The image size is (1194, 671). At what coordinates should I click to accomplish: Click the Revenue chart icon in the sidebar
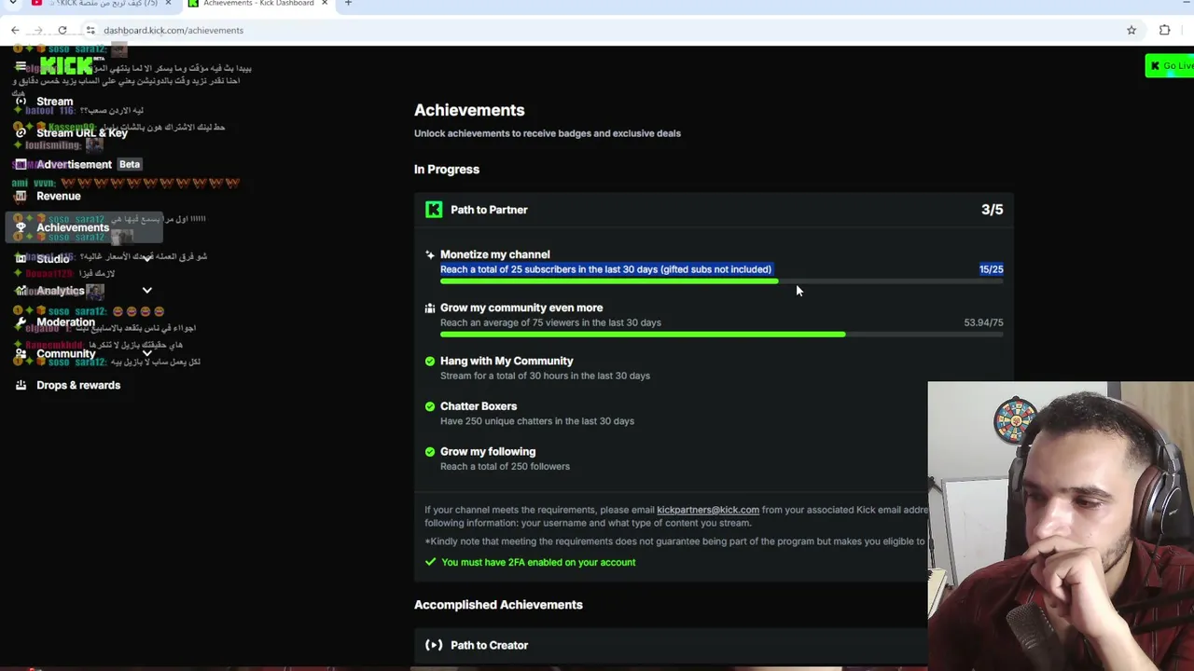tap(21, 197)
